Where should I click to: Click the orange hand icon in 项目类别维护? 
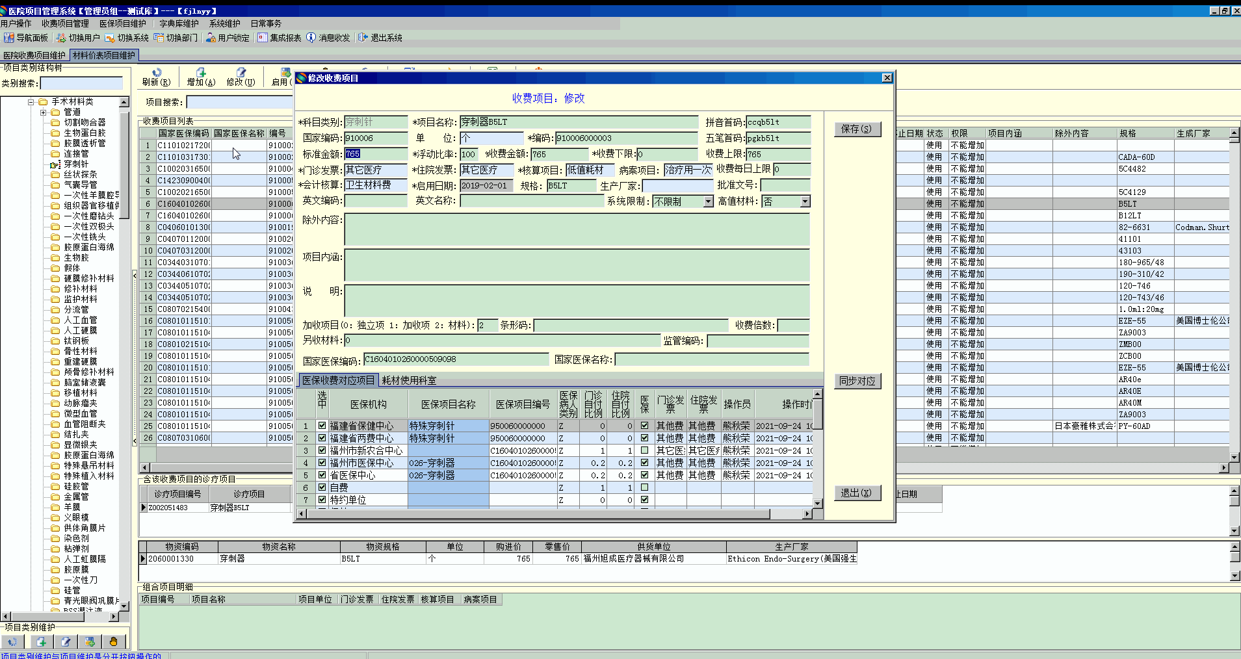tap(114, 641)
